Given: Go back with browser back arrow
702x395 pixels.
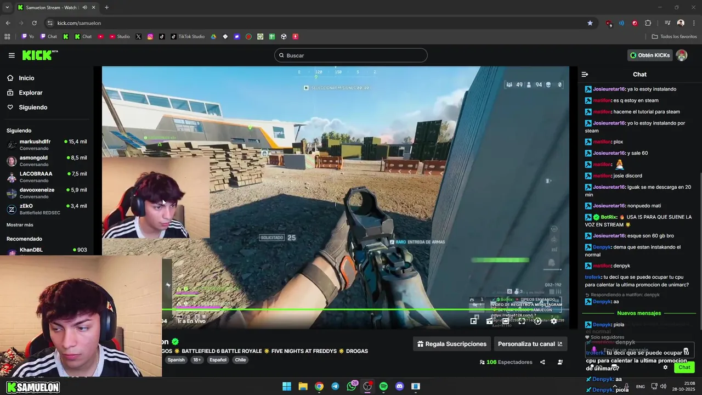Looking at the screenshot, I should (8, 23).
